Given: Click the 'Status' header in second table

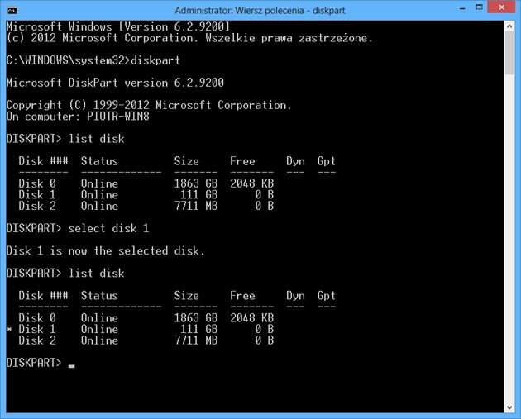Looking at the screenshot, I should [x=99, y=296].
